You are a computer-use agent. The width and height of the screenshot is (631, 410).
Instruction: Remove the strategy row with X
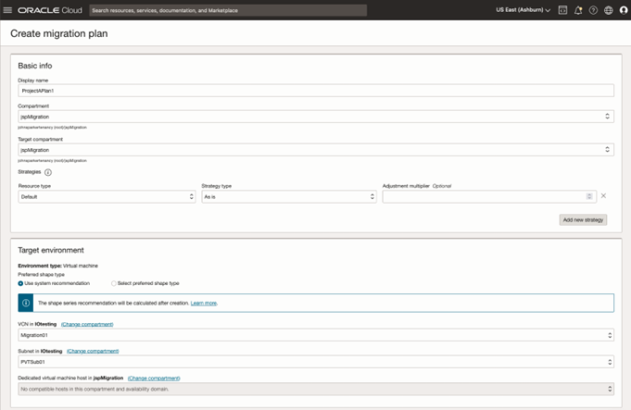603,196
